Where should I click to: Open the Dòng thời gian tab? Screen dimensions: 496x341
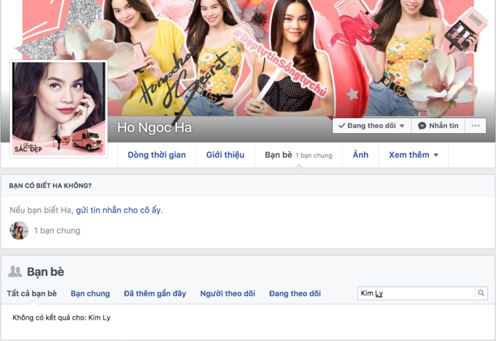pos(156,155)
